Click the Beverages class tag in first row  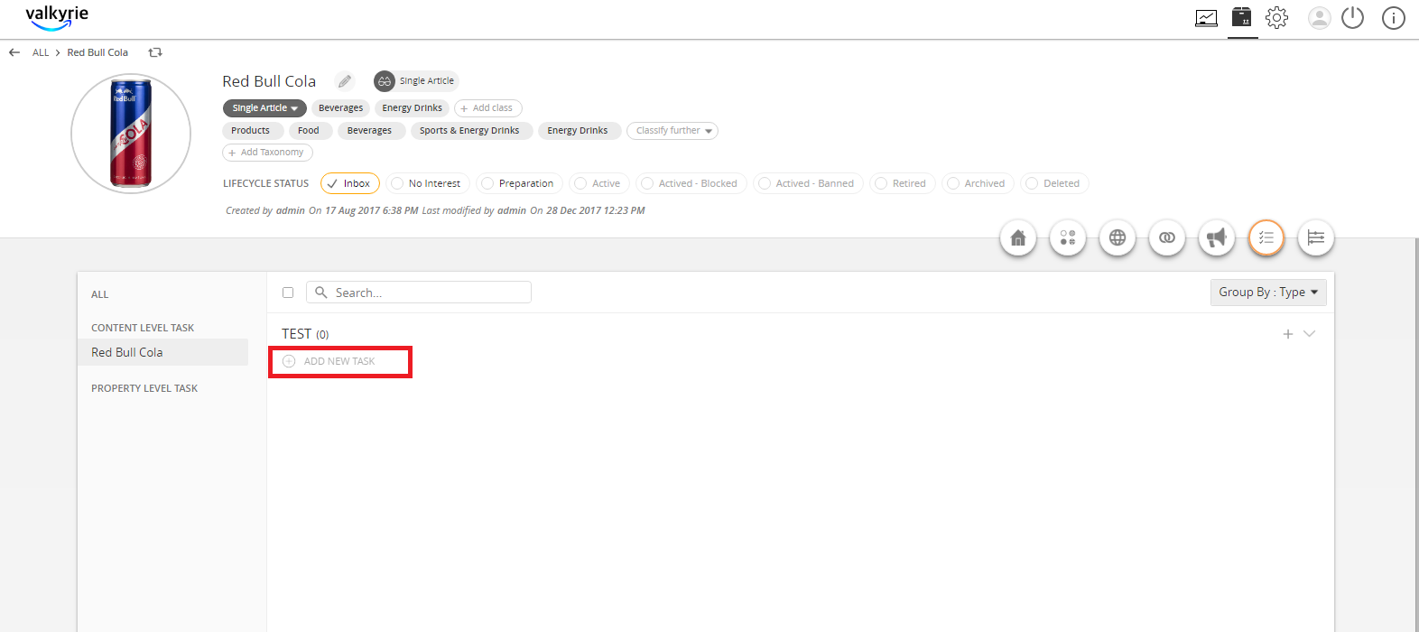tap(340, 108)
